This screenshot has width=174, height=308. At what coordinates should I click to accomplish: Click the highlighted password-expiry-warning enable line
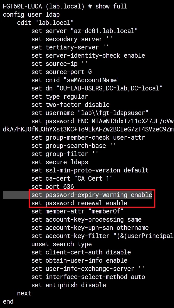tap(92, 195)
